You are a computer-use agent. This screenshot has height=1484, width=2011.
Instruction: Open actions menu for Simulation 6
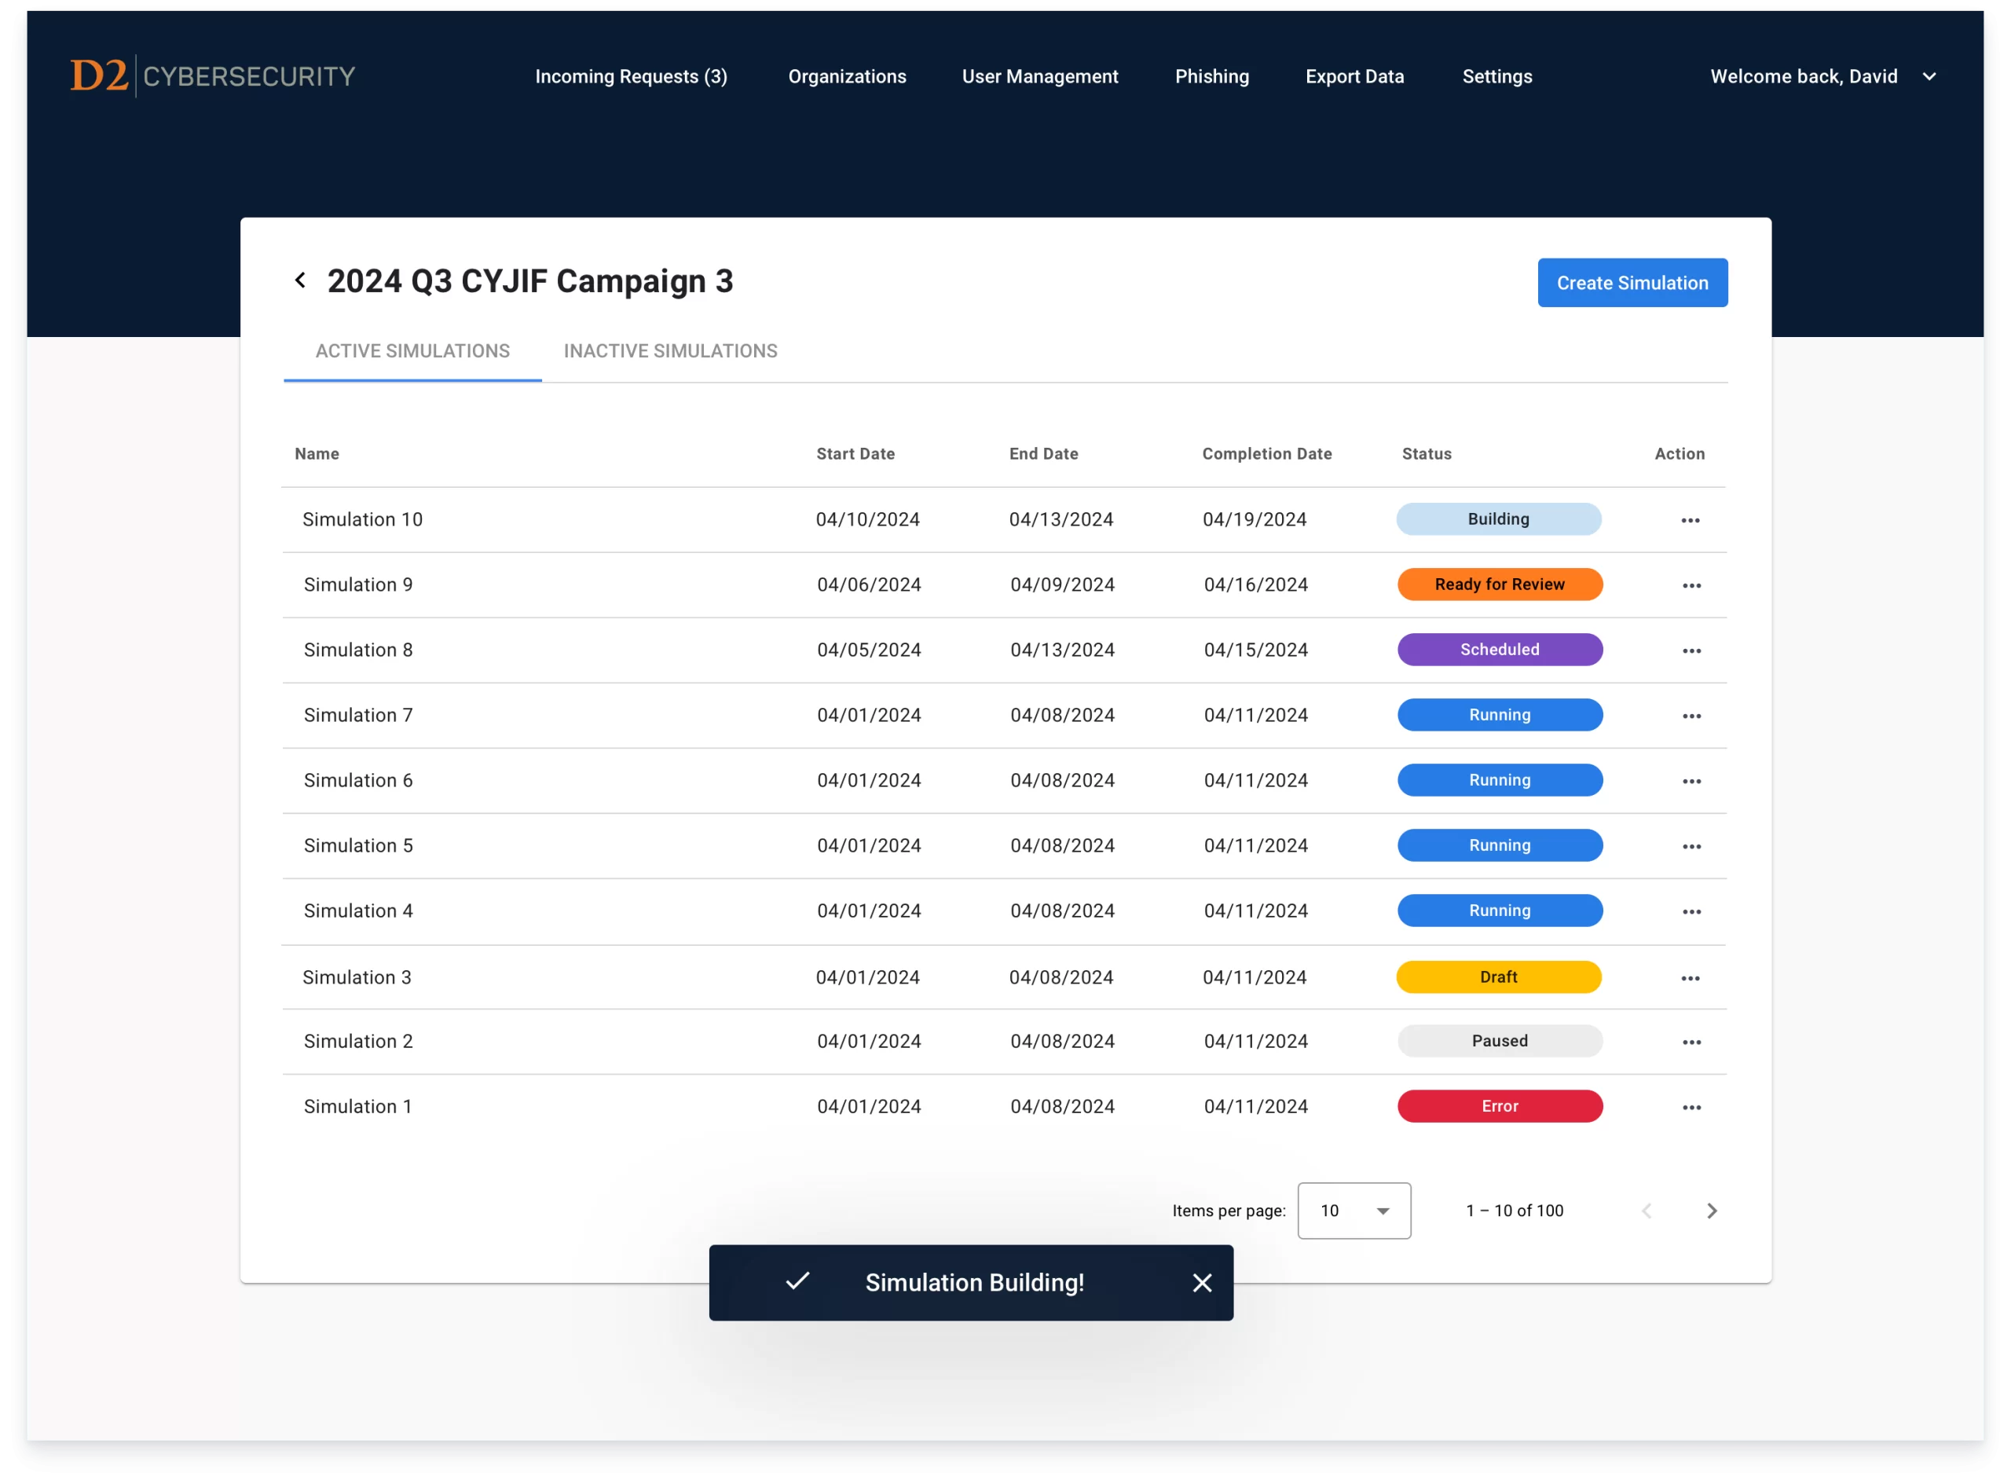click(1691, 782)
